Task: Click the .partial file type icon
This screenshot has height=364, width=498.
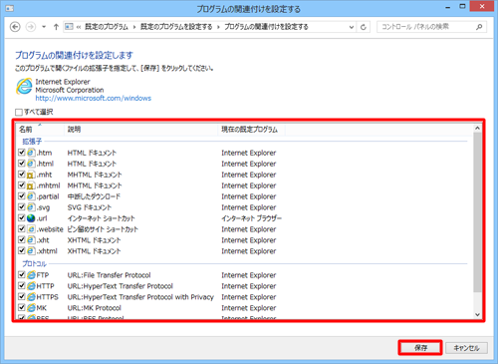Action: click(31, 196)
